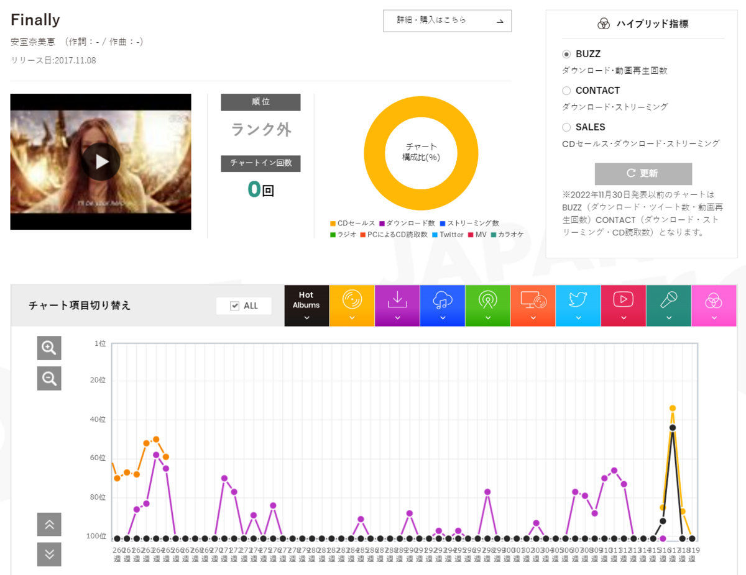Click the ハイブリッド指標 heading
The width and height of the screenshot is (746, 575).
652,24
